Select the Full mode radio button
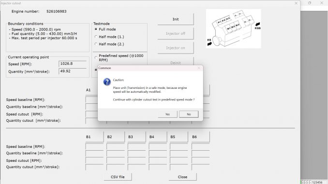 pos(96,29)
